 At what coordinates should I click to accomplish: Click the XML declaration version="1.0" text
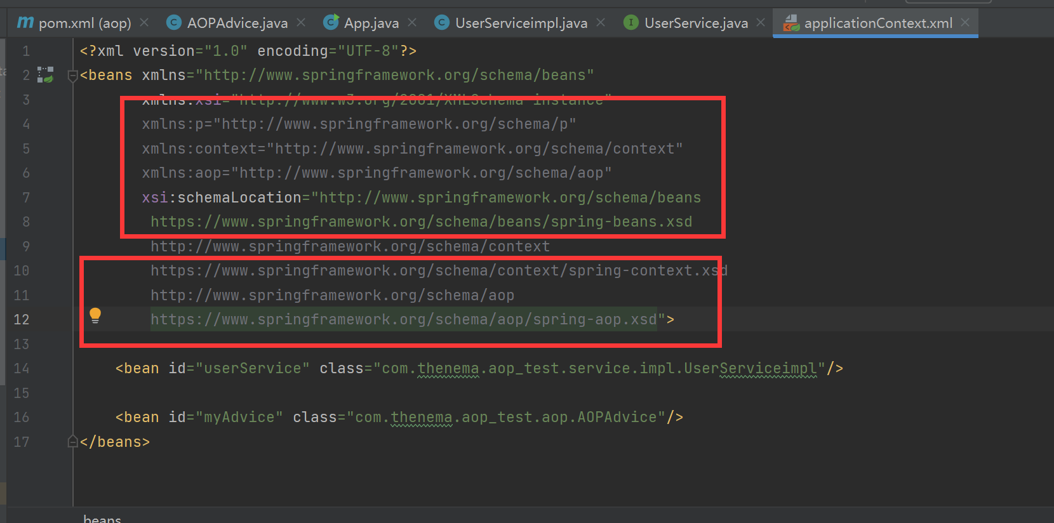190,51
